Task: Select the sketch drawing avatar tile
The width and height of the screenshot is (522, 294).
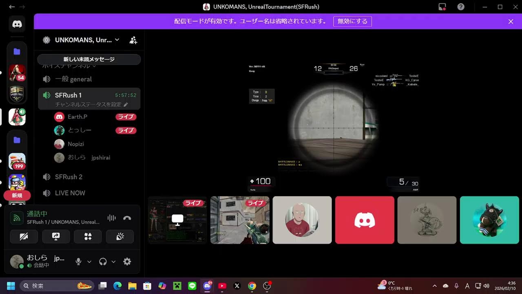Action: (x=427, y=220)
